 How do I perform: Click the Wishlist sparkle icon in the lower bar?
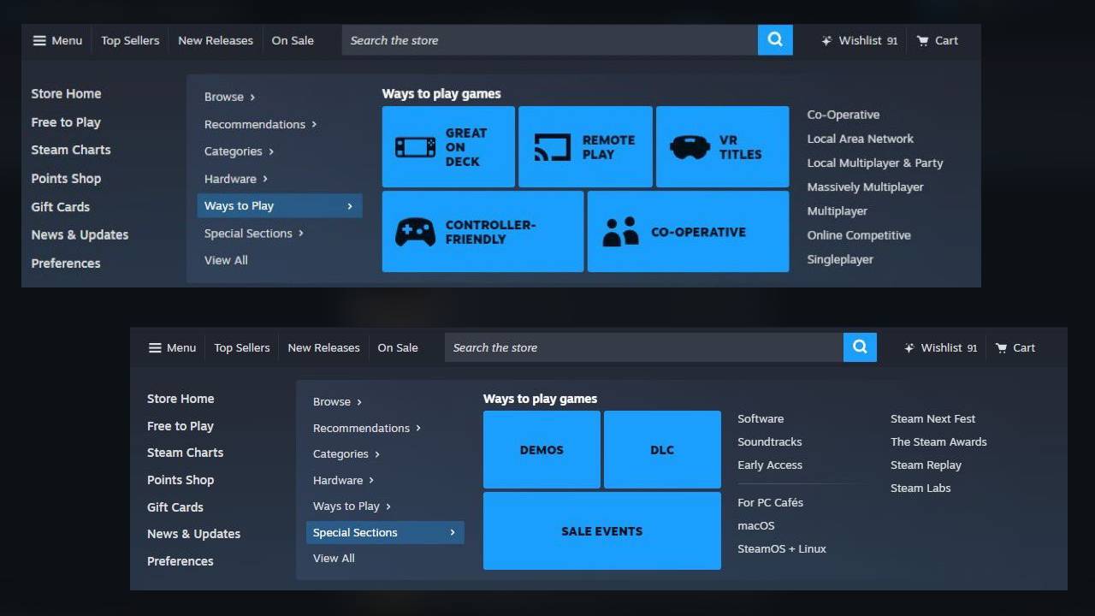tap(909, 347)
